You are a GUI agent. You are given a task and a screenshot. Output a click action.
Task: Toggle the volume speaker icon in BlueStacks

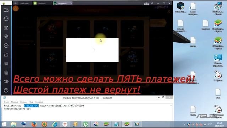pyautogui.click(x=6, y=81)
